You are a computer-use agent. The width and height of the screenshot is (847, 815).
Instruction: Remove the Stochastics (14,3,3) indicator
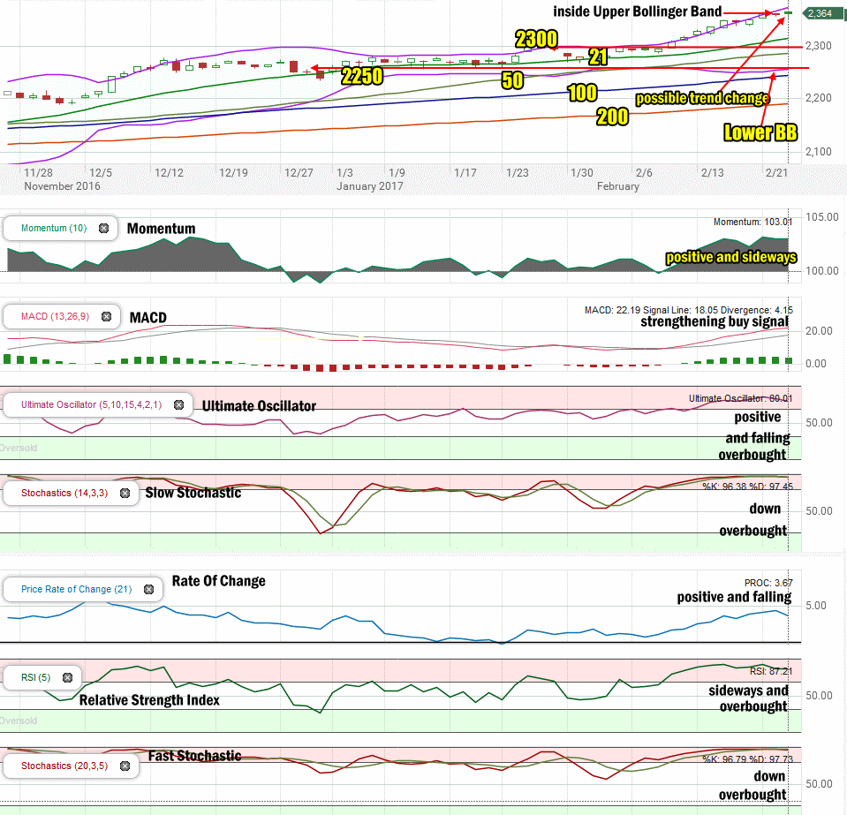(x=125, y=493)
